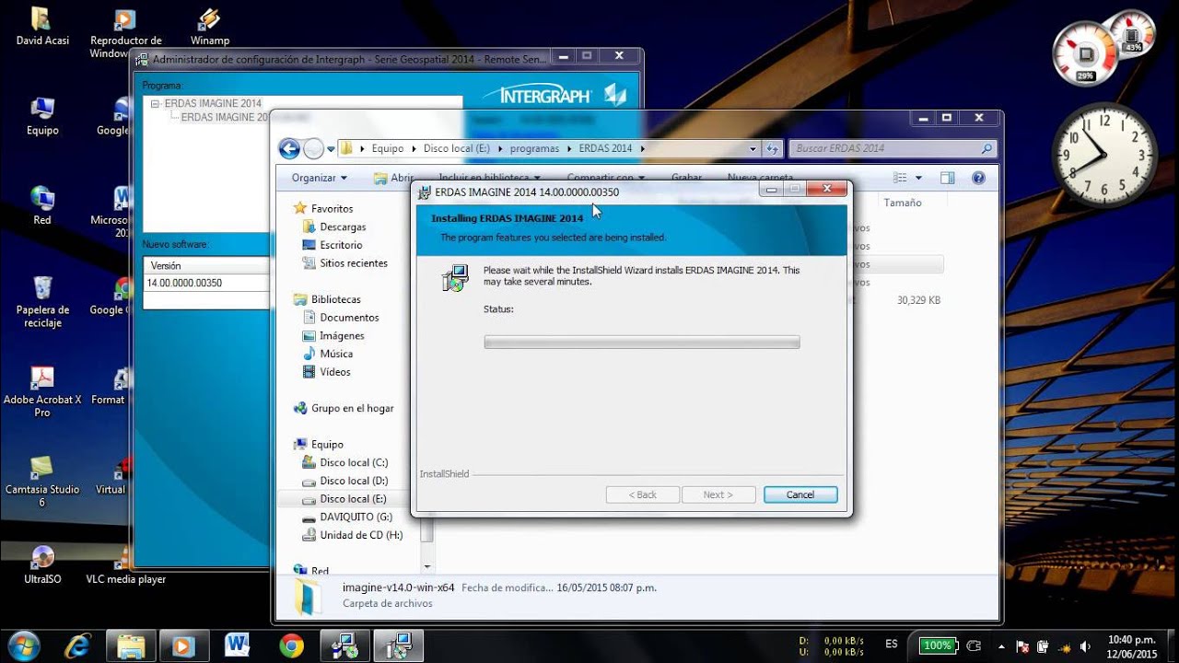Open Explorer help icon

pos(978,178)
